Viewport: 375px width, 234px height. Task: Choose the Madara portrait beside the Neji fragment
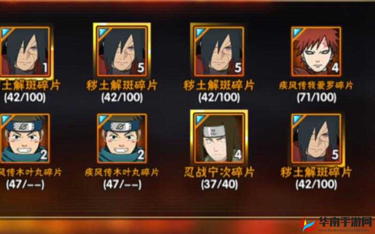(x=316, y=138)
